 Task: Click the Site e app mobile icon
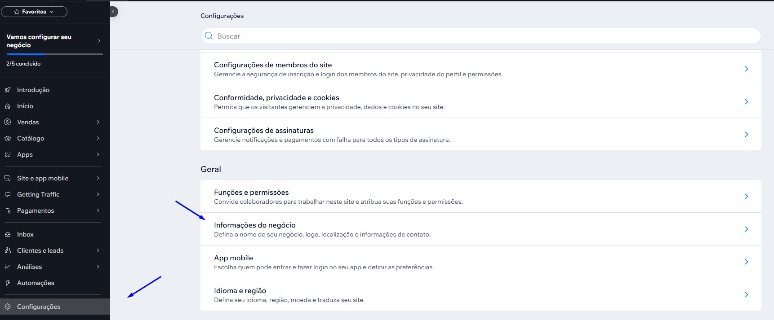tap(8, 178)
